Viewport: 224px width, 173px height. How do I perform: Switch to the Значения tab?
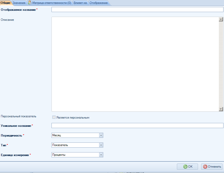pos(19,3)
